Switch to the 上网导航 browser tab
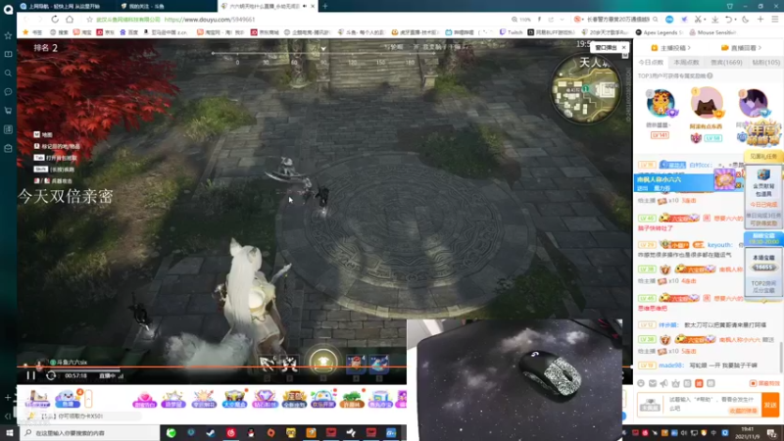Screen dimensions: 784x441 (64, 6)
